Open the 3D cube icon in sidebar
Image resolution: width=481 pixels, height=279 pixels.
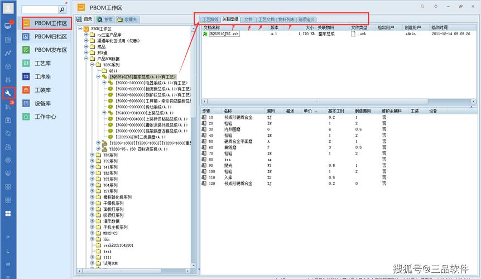coord(8,66)
